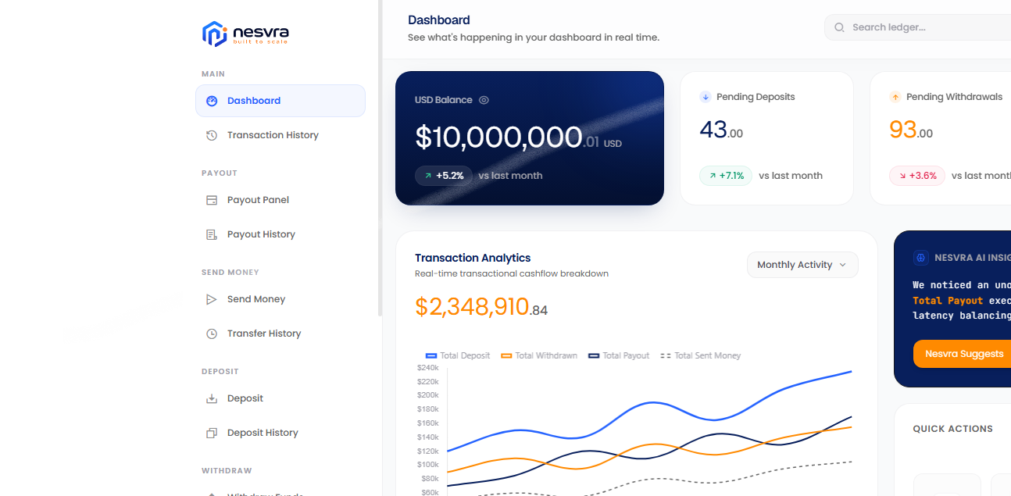The height and width of the screenshot is (496, 1011).
Task: Open the Send Money menu item
Action: [280, 299]
